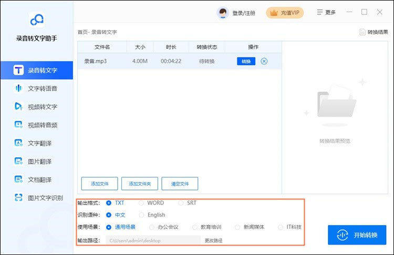Viewport: 394px width, 255px height.
Task: Click the VIP crown icon
Action: [273, 13]
